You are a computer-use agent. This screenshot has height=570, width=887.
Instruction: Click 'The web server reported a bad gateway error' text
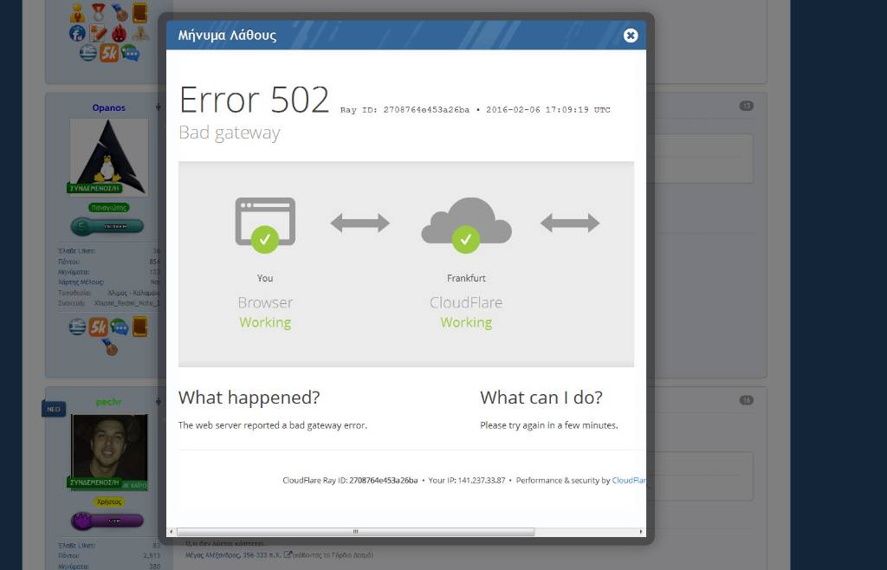point(273,425)
